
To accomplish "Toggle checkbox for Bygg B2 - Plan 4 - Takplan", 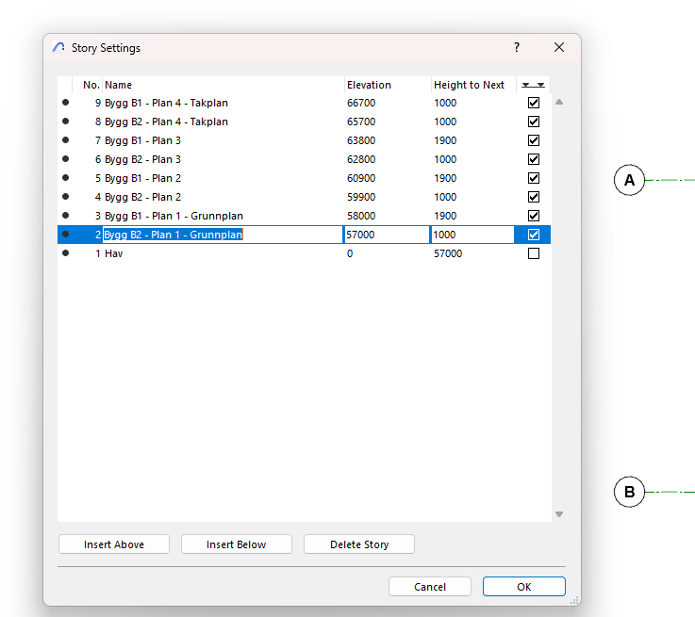I will (534, 122).
